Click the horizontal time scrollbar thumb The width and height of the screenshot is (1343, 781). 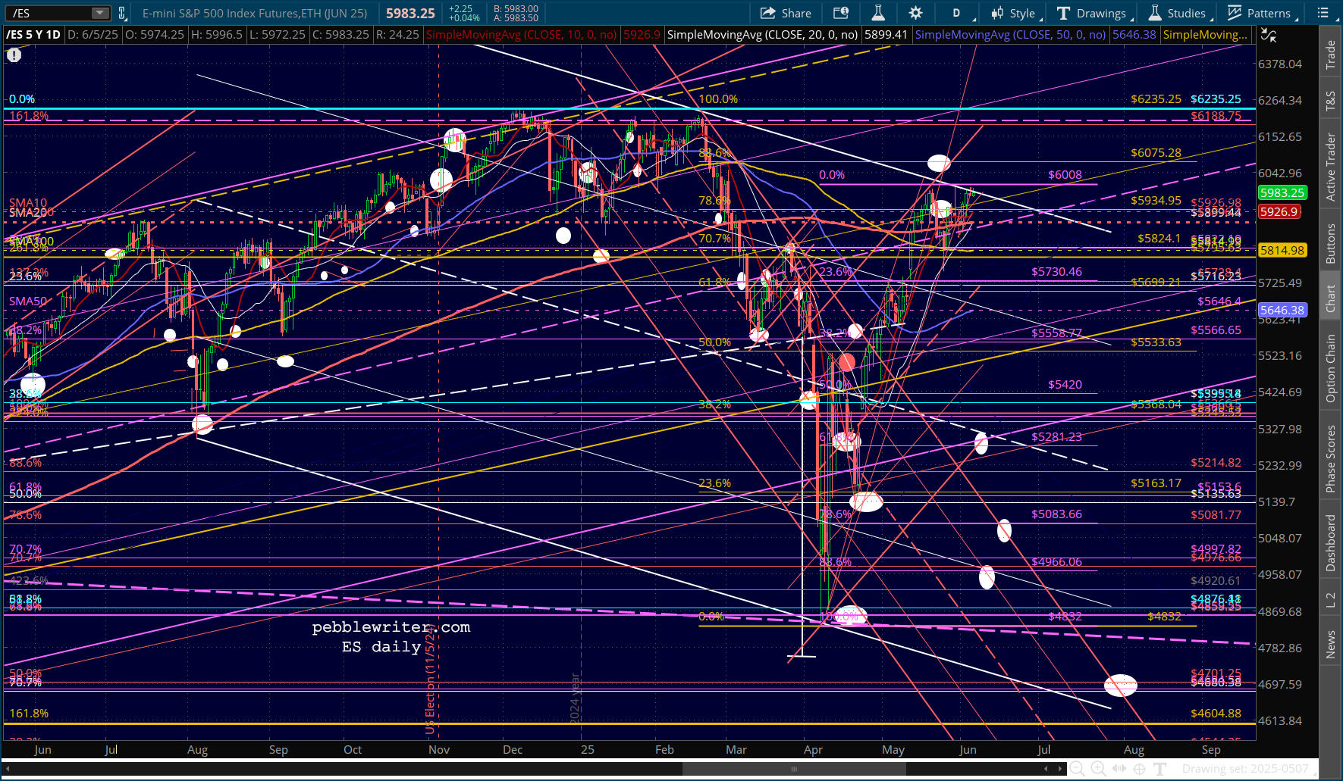(x=794, y=769)
